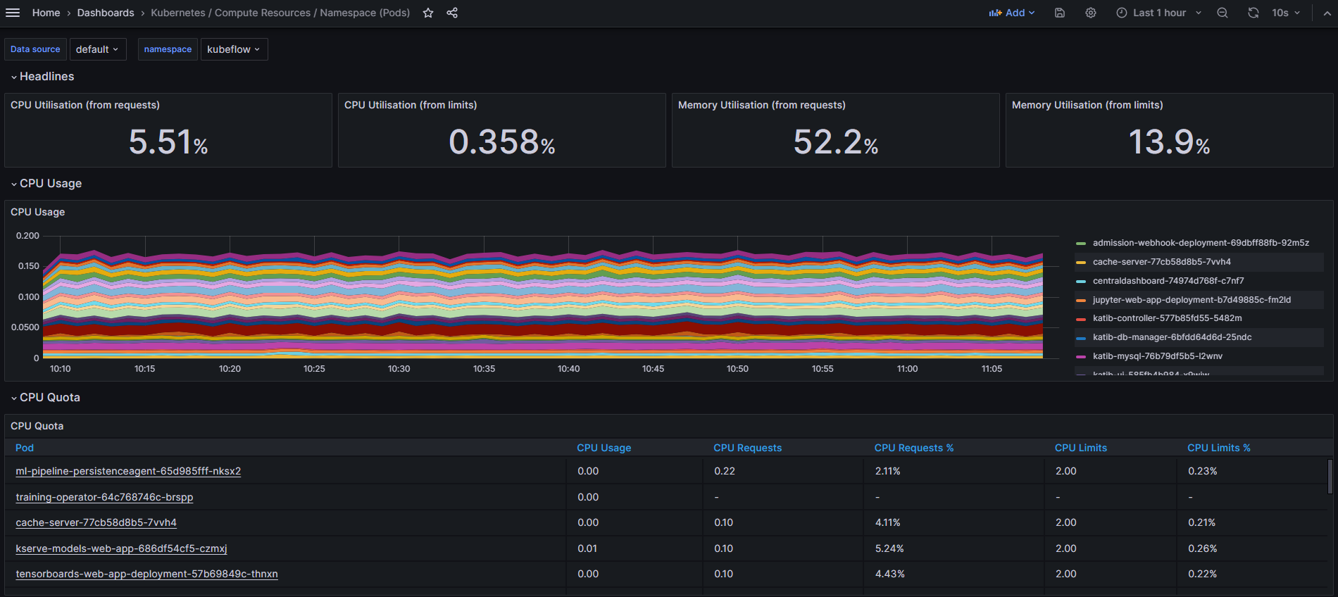1338x597 pixels.
Task: Open the cache-server-77cb58d8b5-7vvh4 pod link in the table
Action: point(96,522)
